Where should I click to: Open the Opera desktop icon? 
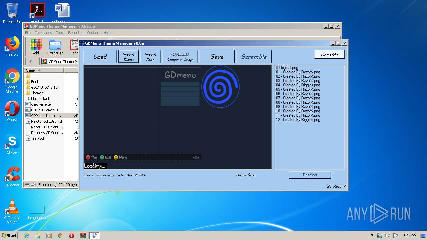[x=12, y=112]
